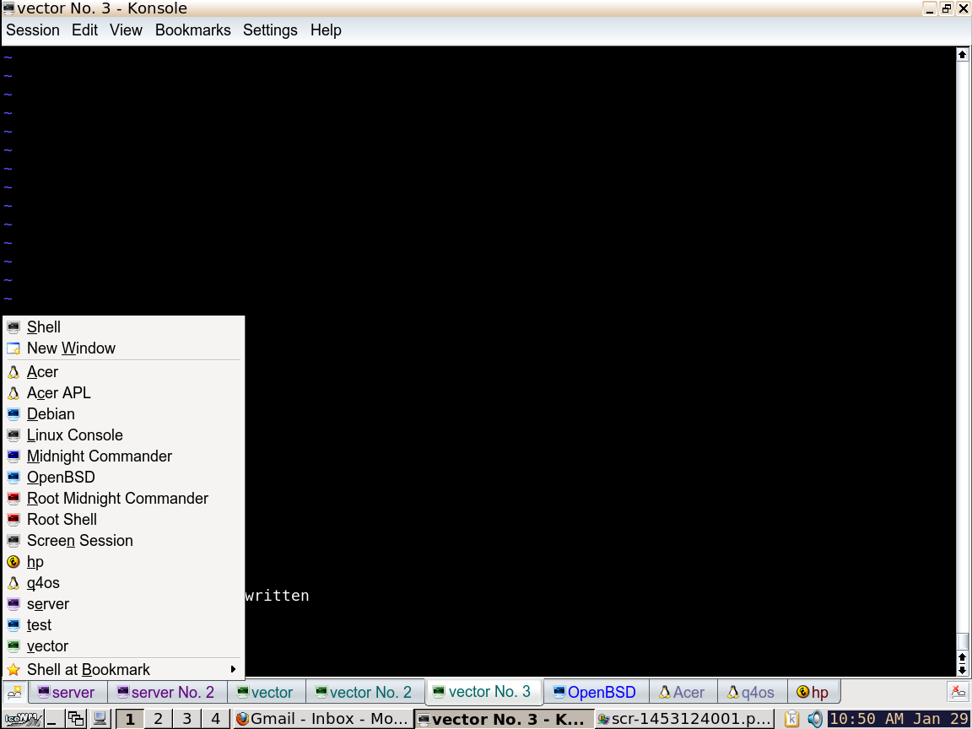Open the Edit menu

[85, 30]
